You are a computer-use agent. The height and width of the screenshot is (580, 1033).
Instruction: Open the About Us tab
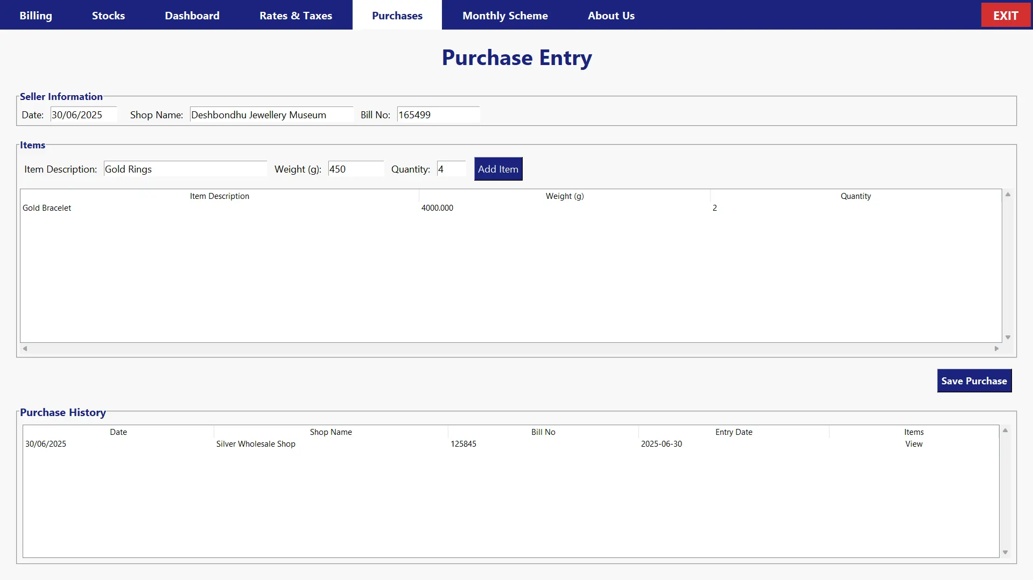[611, 16]
